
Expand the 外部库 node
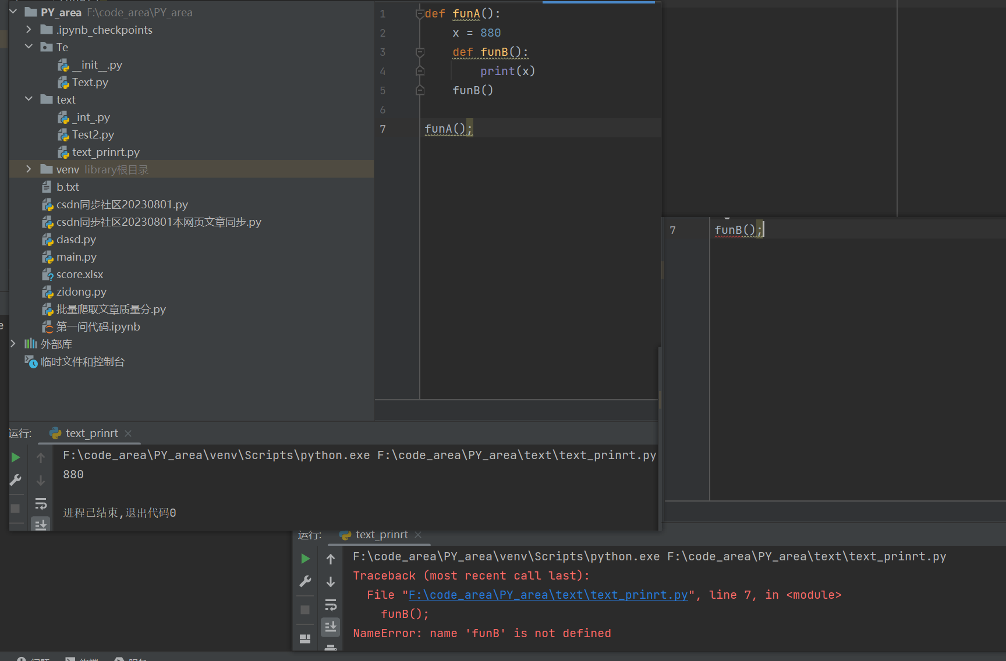coord(13,343)
